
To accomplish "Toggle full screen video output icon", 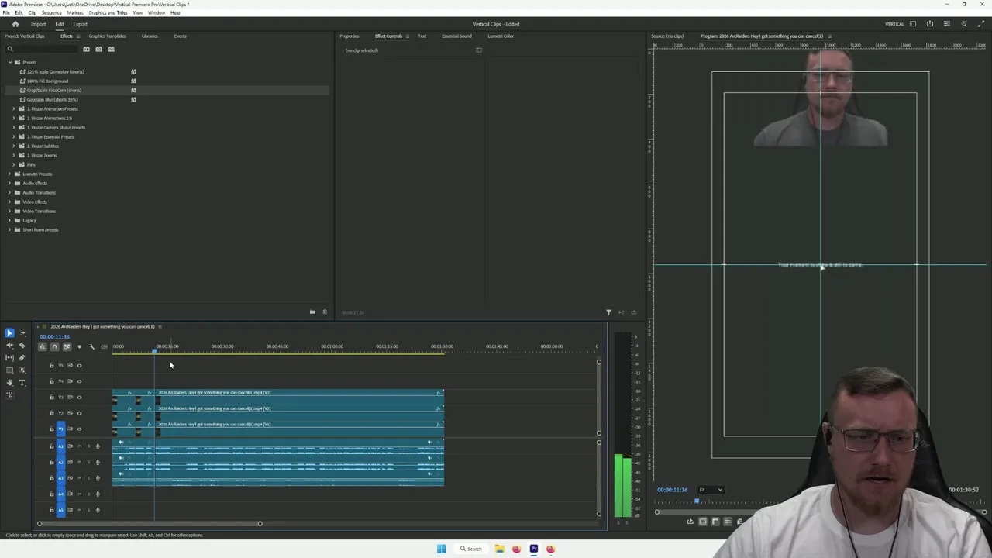I will 981,24.
